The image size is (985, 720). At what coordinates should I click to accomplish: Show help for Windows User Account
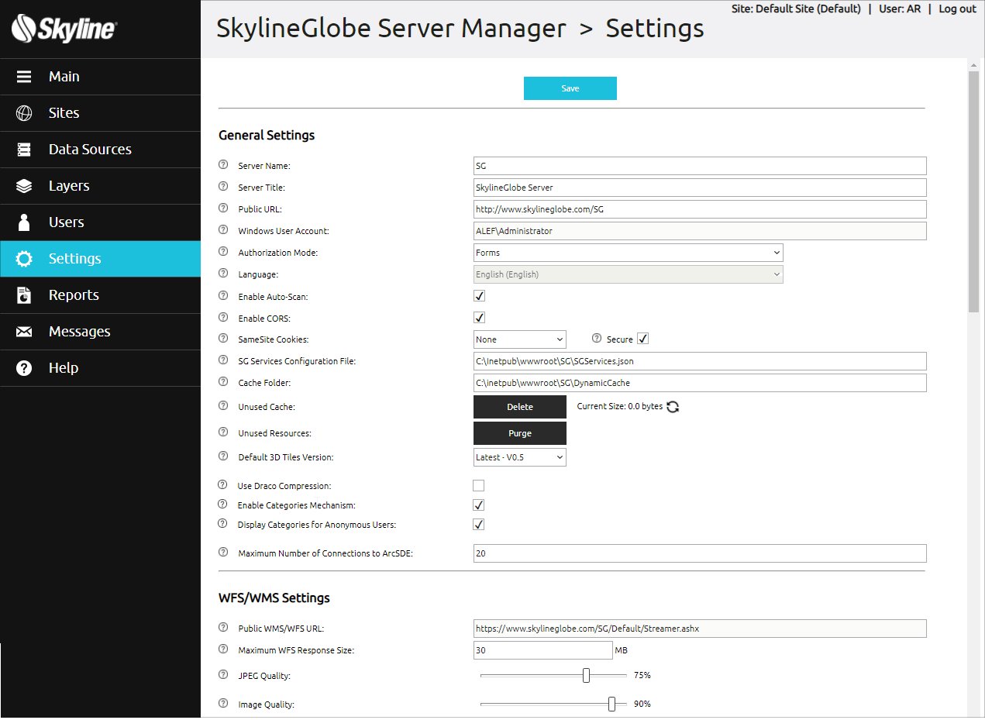click(x=223, y=230)
